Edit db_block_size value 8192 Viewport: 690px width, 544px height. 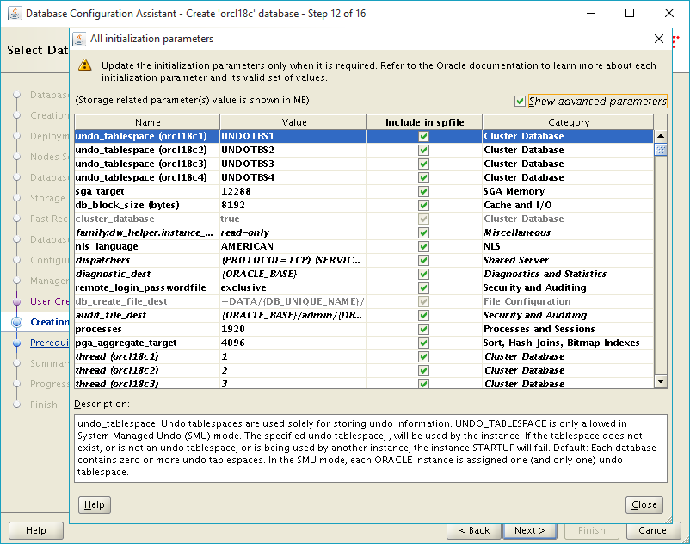[293, 205]
